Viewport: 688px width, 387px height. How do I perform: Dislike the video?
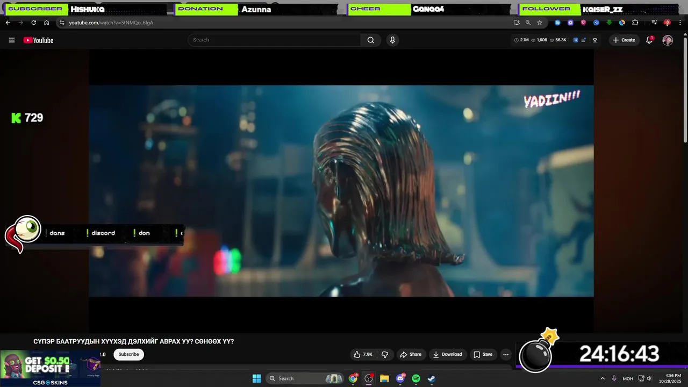tap(385, 354)
